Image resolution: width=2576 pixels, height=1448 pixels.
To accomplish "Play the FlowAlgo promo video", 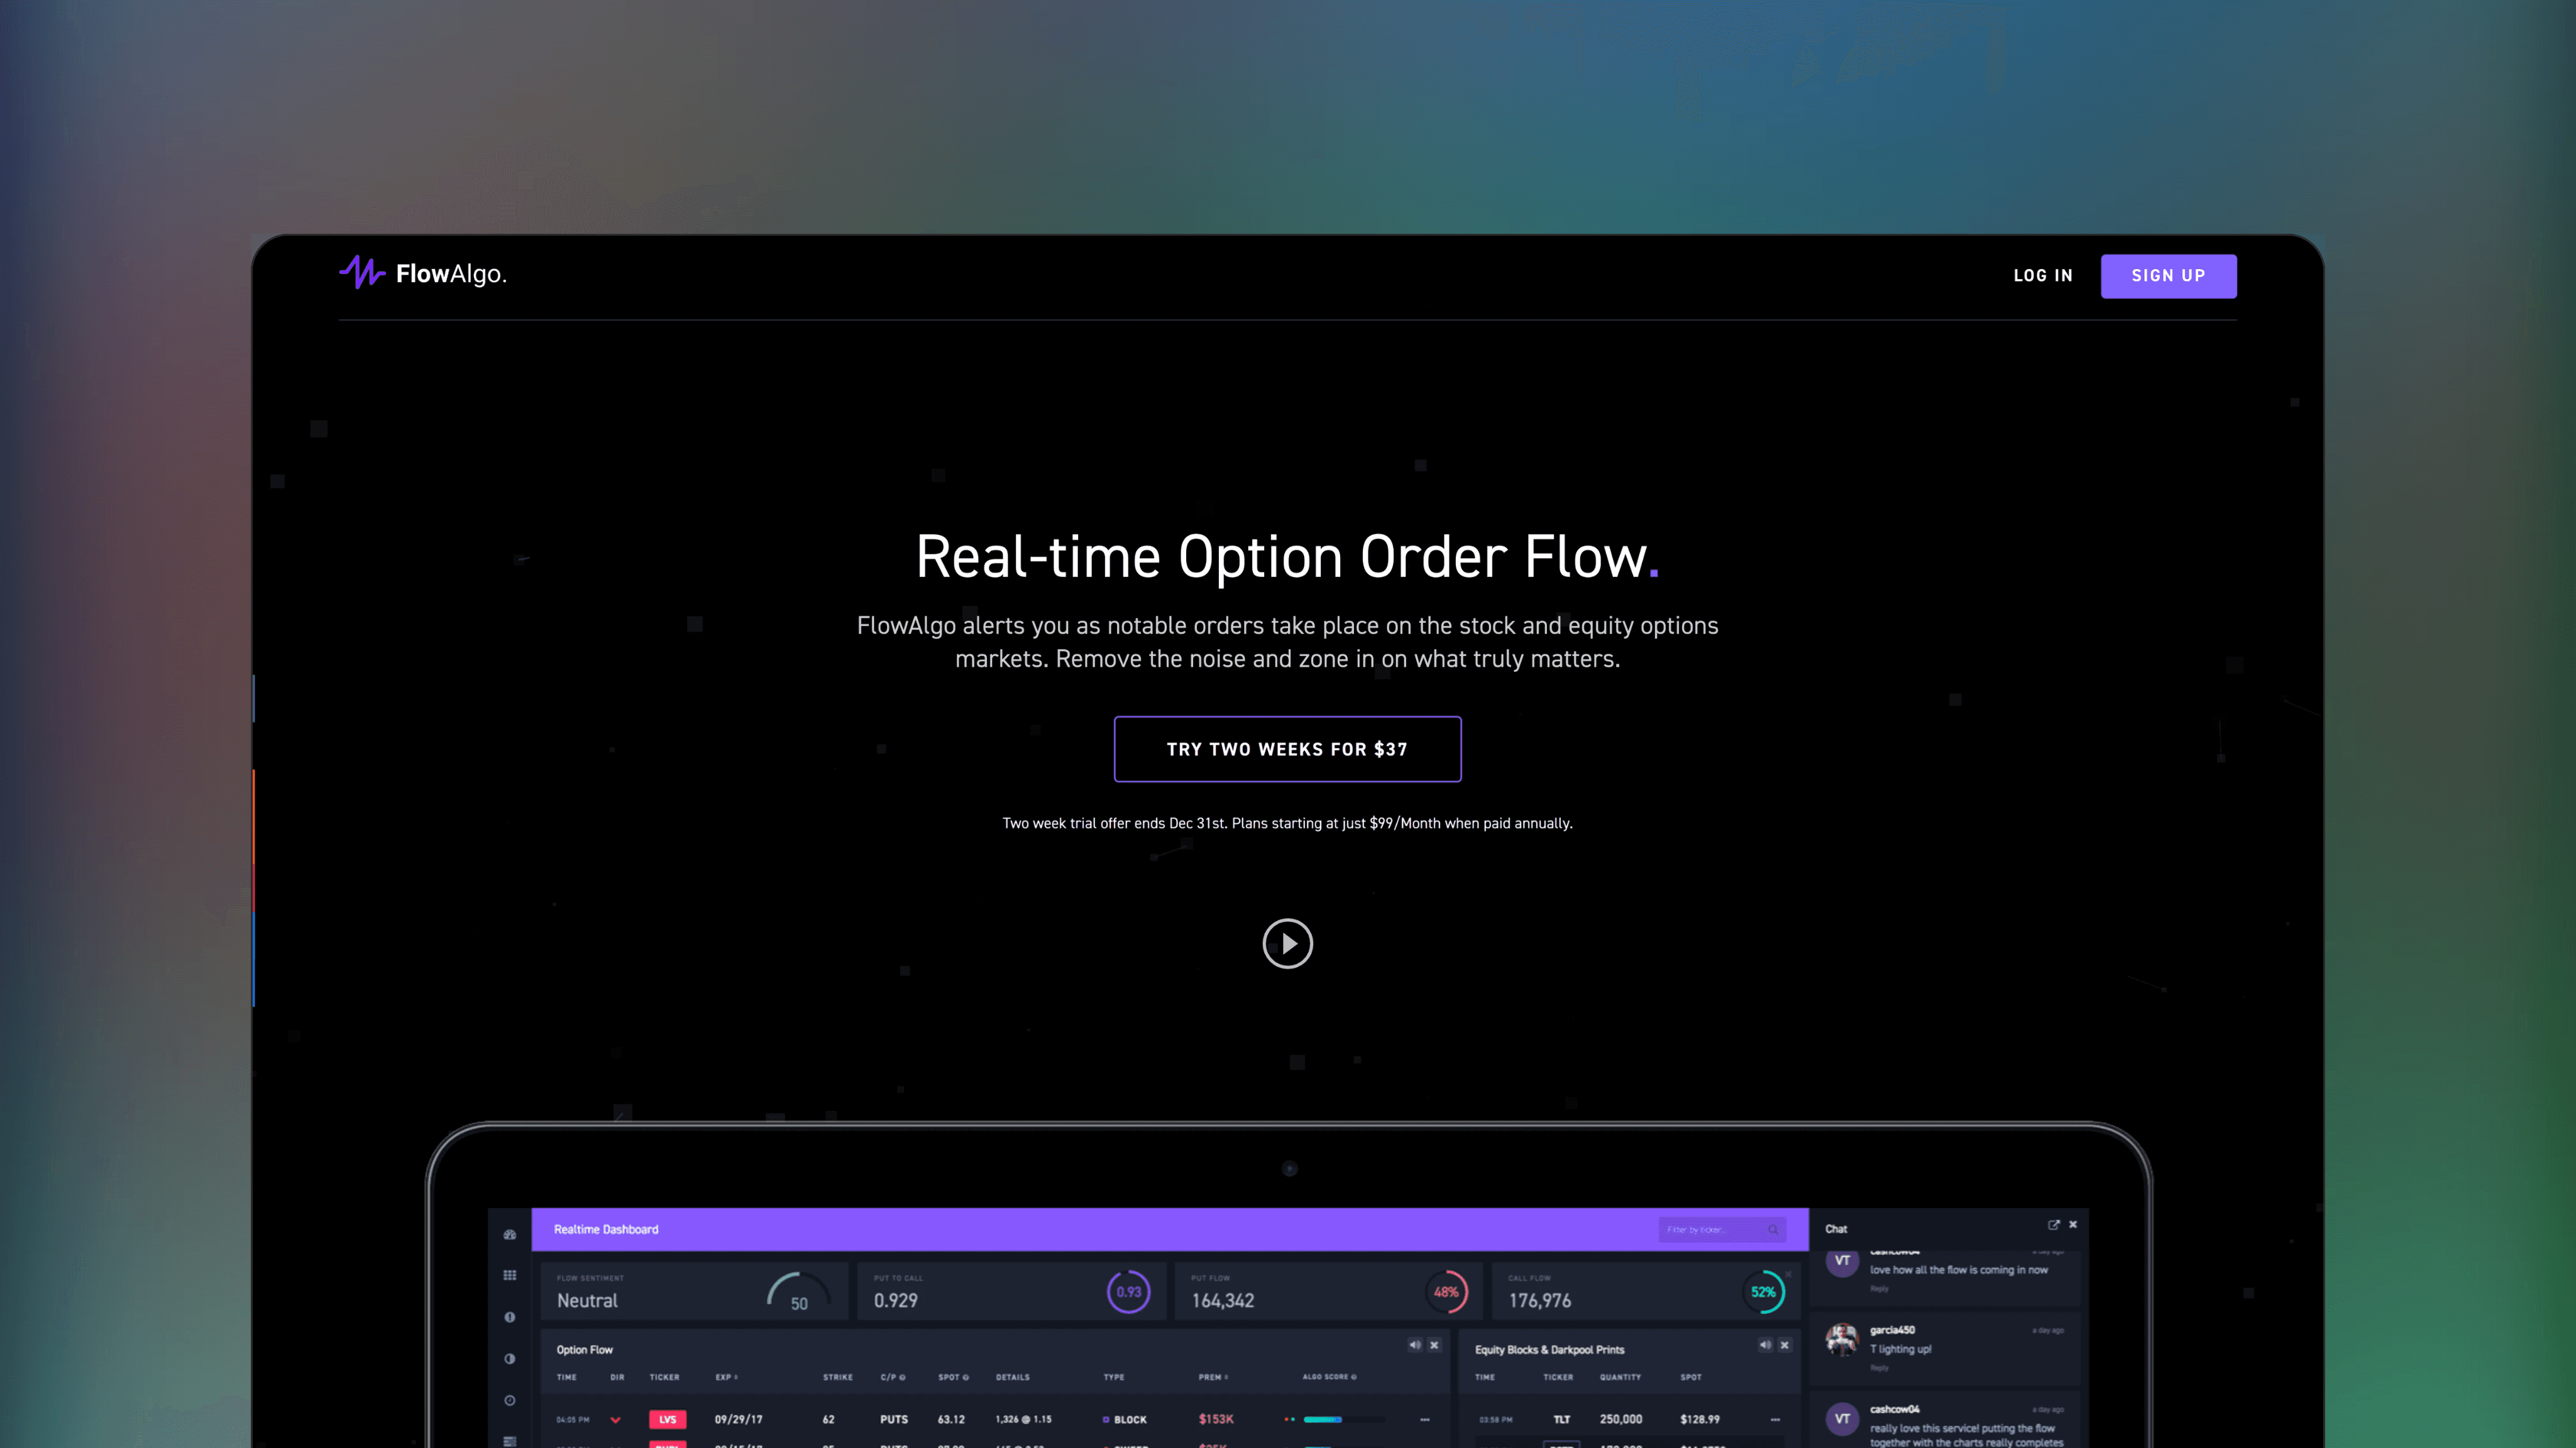I will click(1287, 943).
